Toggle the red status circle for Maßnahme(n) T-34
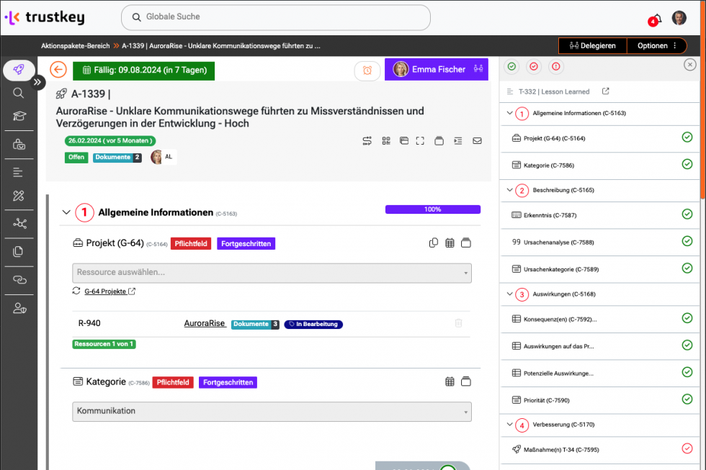This screenshot has width=706, height=470. (687, 448)
